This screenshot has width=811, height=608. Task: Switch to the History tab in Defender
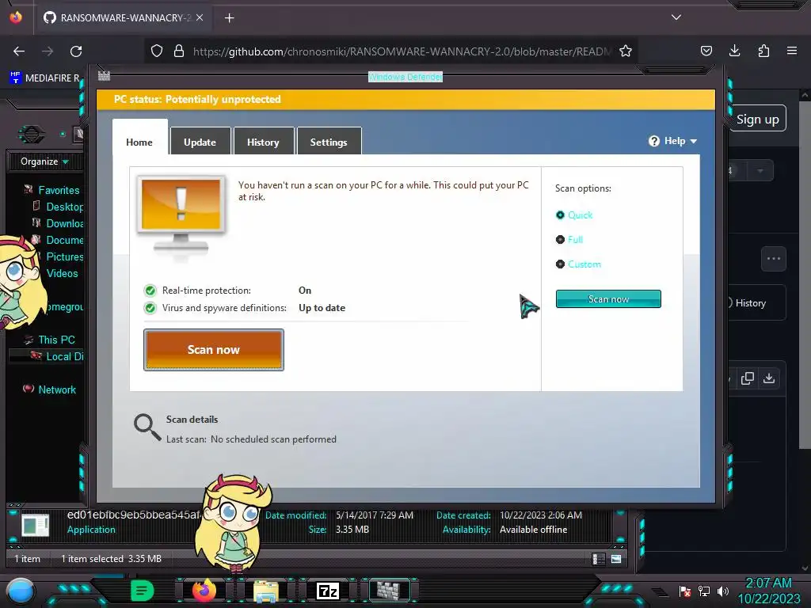[x=263, y=142]
